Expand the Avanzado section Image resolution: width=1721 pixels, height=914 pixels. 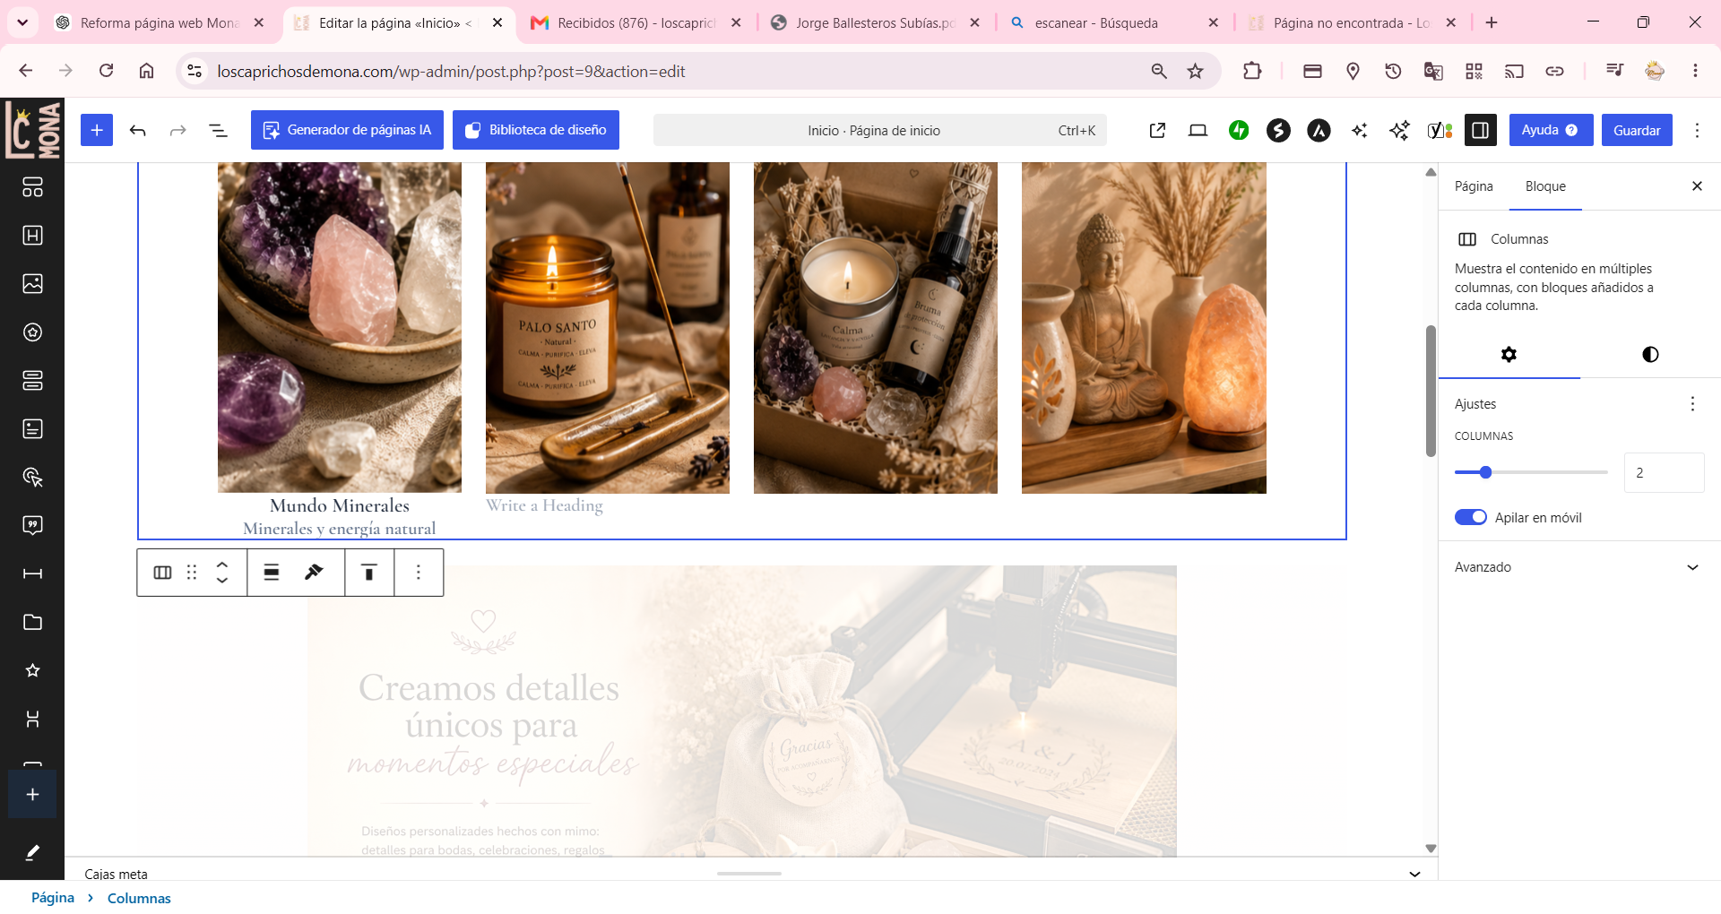[x=1578, y=567]
